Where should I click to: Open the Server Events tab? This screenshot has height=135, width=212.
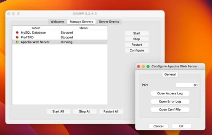click(109, 22)
